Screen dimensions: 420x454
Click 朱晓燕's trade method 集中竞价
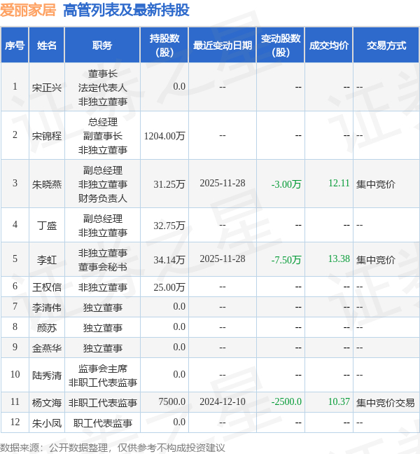375,184
